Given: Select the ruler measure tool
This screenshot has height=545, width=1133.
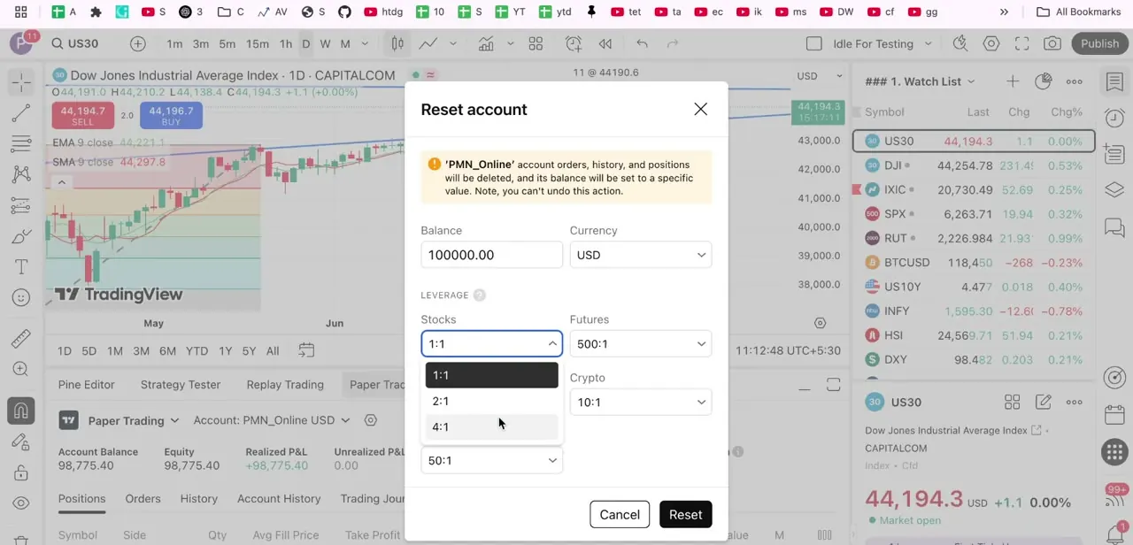Looking at the screenshot, I should [21, 339].
